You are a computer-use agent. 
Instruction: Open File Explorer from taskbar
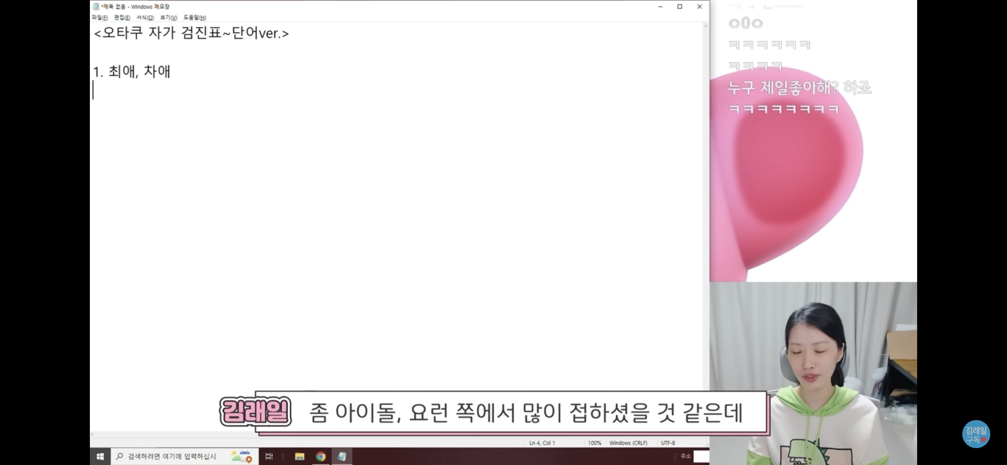pyautogui.click(x=299, y=456)
